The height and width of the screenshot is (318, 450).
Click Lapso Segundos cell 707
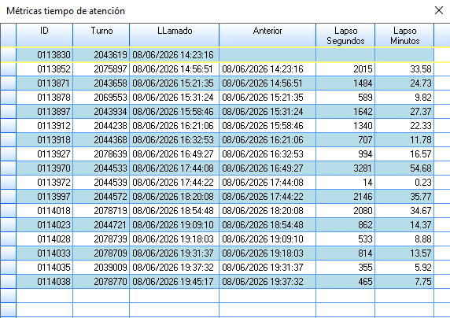(x=345, y=140)
